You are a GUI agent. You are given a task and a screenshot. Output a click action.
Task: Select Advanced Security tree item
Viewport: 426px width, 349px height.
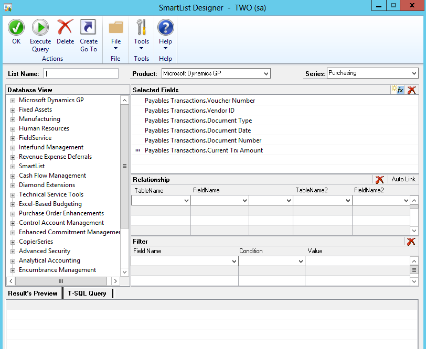tap(45, 251)
